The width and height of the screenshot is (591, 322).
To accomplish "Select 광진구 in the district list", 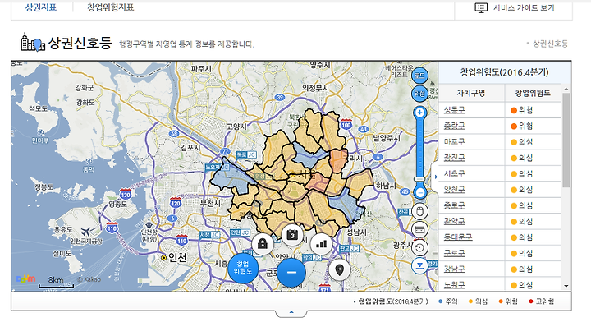I will click(x=454, y=158).
